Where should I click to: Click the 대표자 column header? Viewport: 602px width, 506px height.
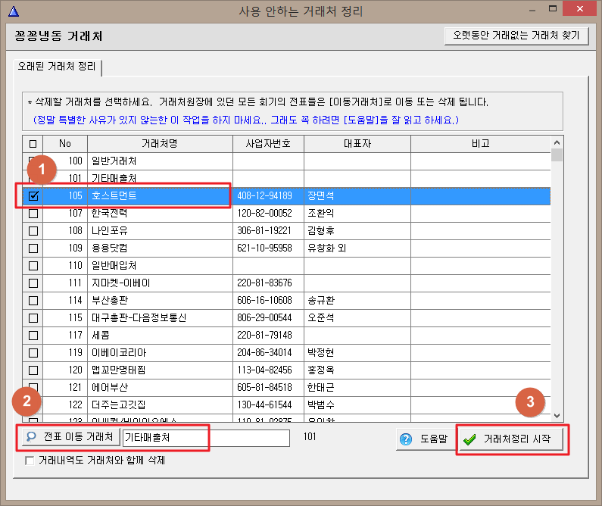click(357, 144)
